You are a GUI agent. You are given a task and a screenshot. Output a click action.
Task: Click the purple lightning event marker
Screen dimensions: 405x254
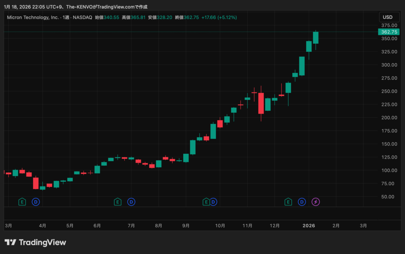pos(316,202)
